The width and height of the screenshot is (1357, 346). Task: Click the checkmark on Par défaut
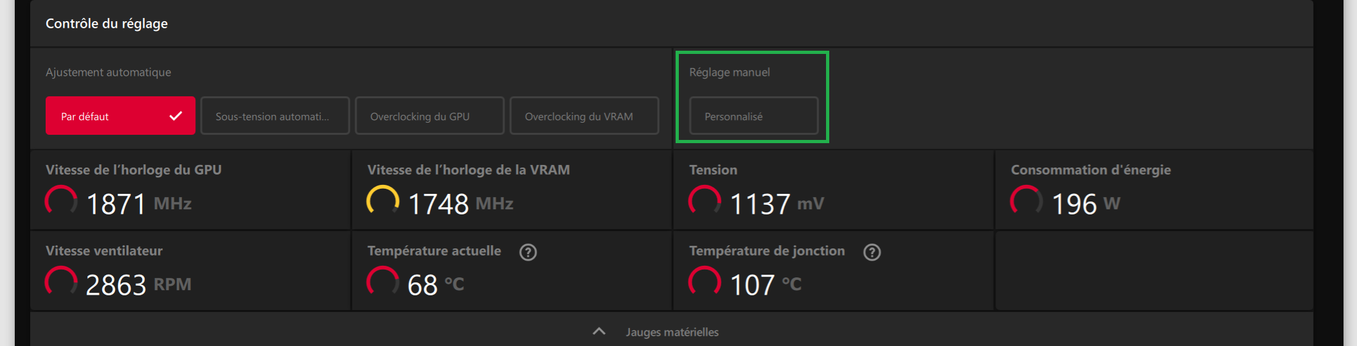click(x=175, y=116)
